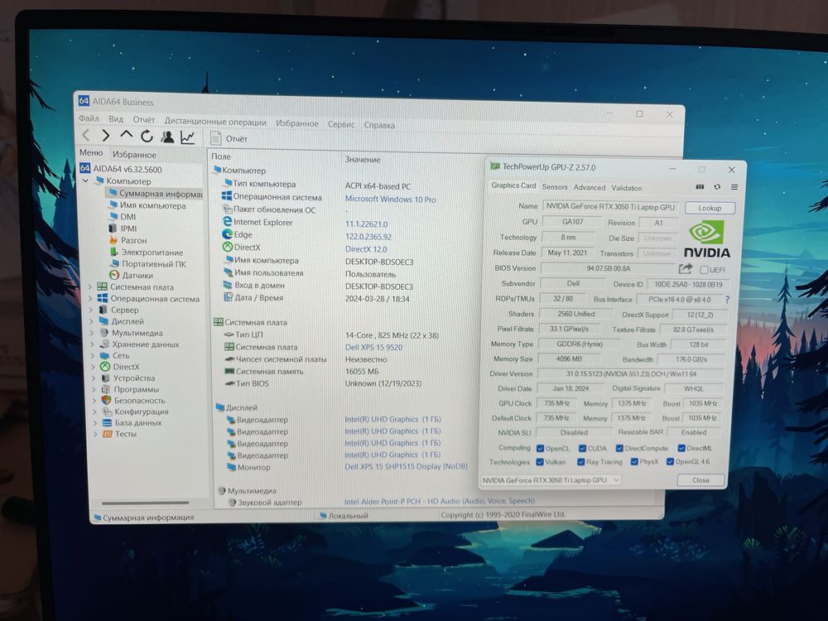Click the Отчёт report button in toolbar
828x621 pixels.
229,138
